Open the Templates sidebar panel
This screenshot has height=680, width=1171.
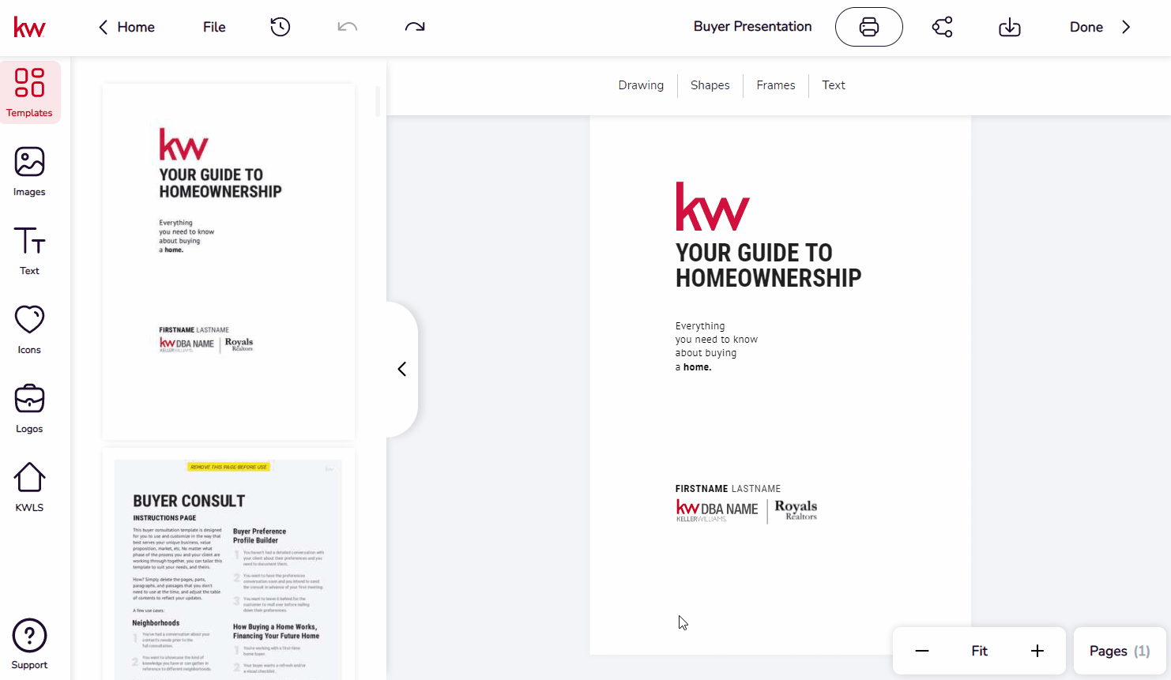click(x=30, y=92)
